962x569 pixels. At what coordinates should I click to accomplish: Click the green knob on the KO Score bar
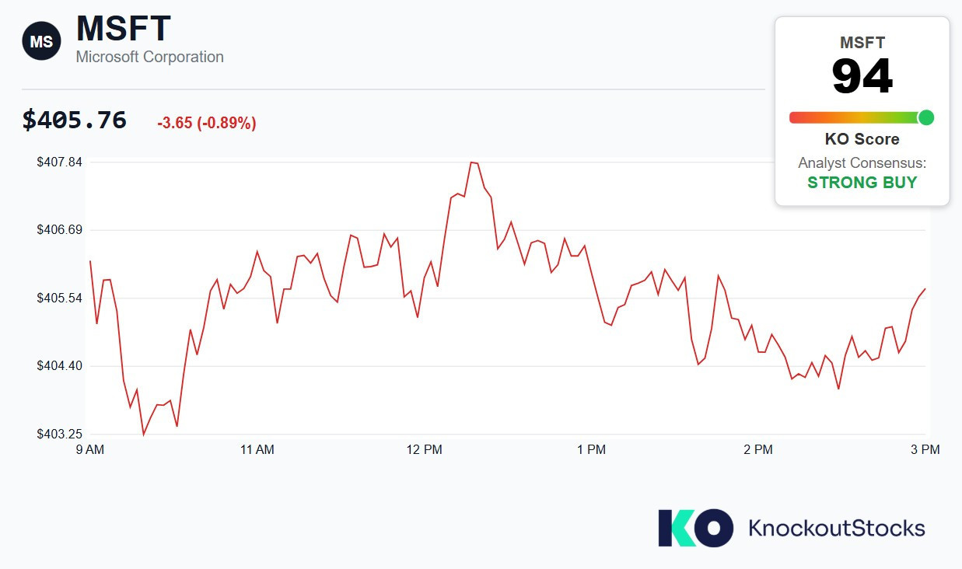925,117
